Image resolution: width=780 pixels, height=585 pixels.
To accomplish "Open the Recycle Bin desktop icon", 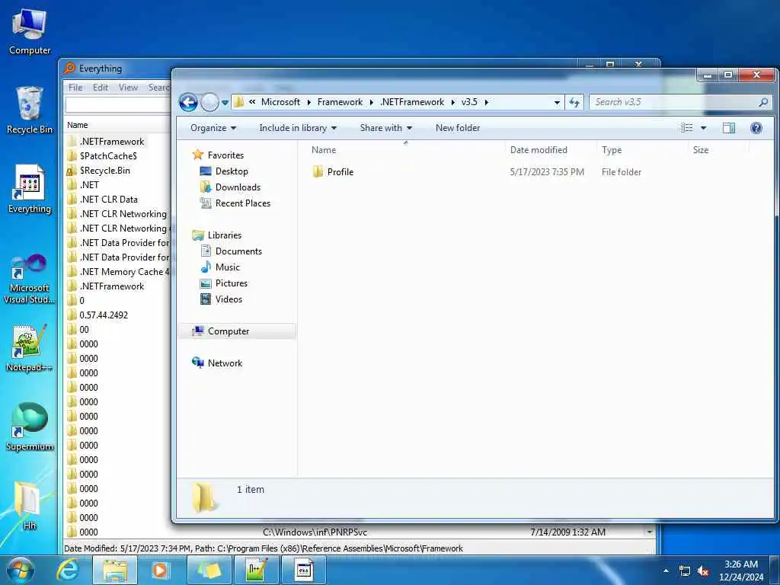I will pos(30,110).
